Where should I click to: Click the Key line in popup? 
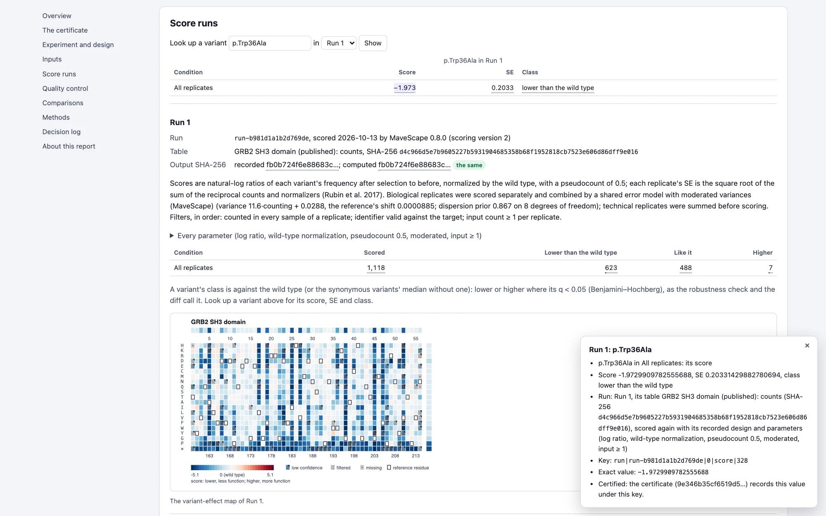tap(673, 461)
